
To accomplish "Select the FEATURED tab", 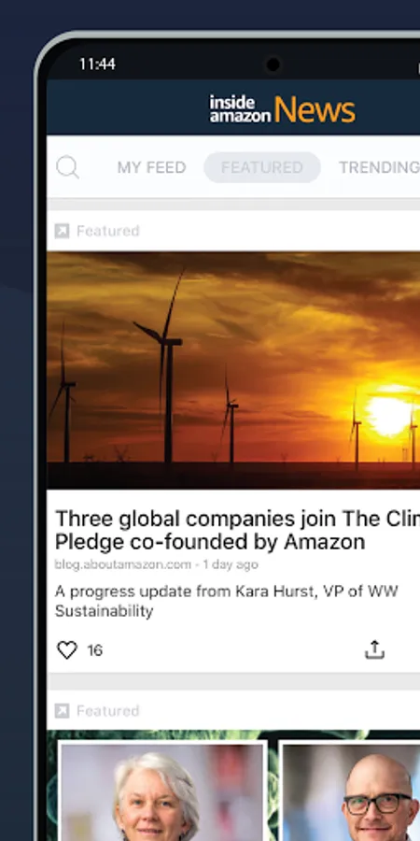I will 262,167.
